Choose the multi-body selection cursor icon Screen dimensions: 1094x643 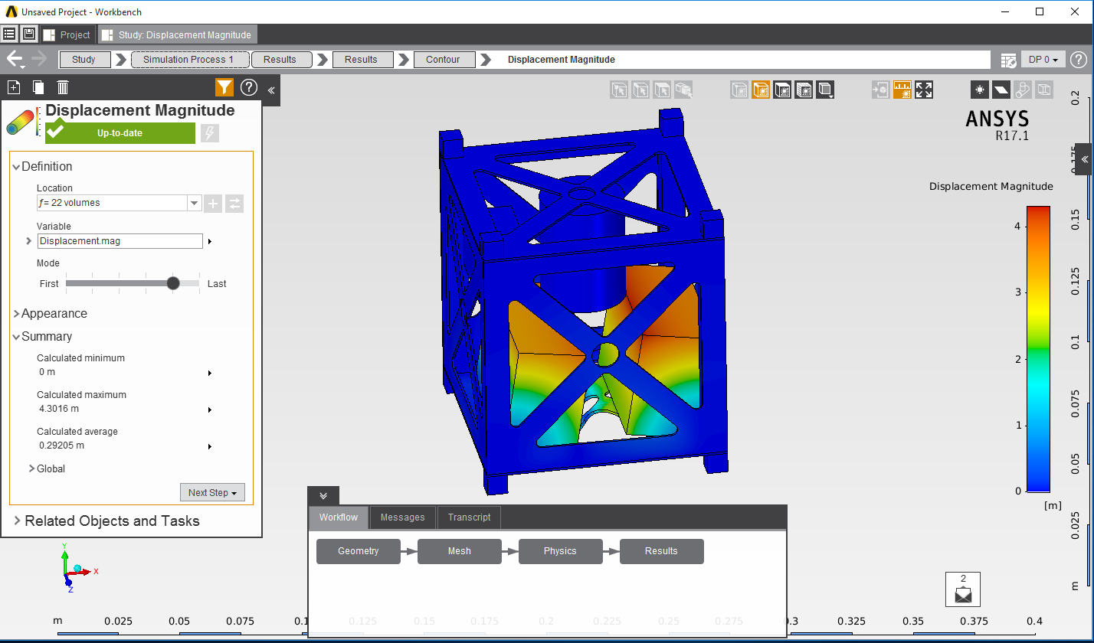683,90
